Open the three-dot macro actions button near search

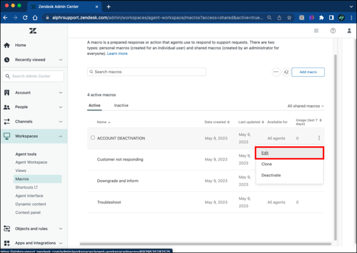pos(276,72)
